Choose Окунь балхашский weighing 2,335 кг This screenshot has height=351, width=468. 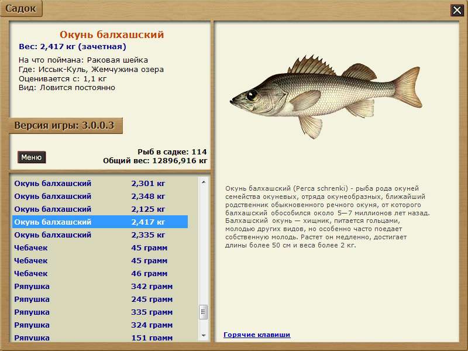point(99,235)
